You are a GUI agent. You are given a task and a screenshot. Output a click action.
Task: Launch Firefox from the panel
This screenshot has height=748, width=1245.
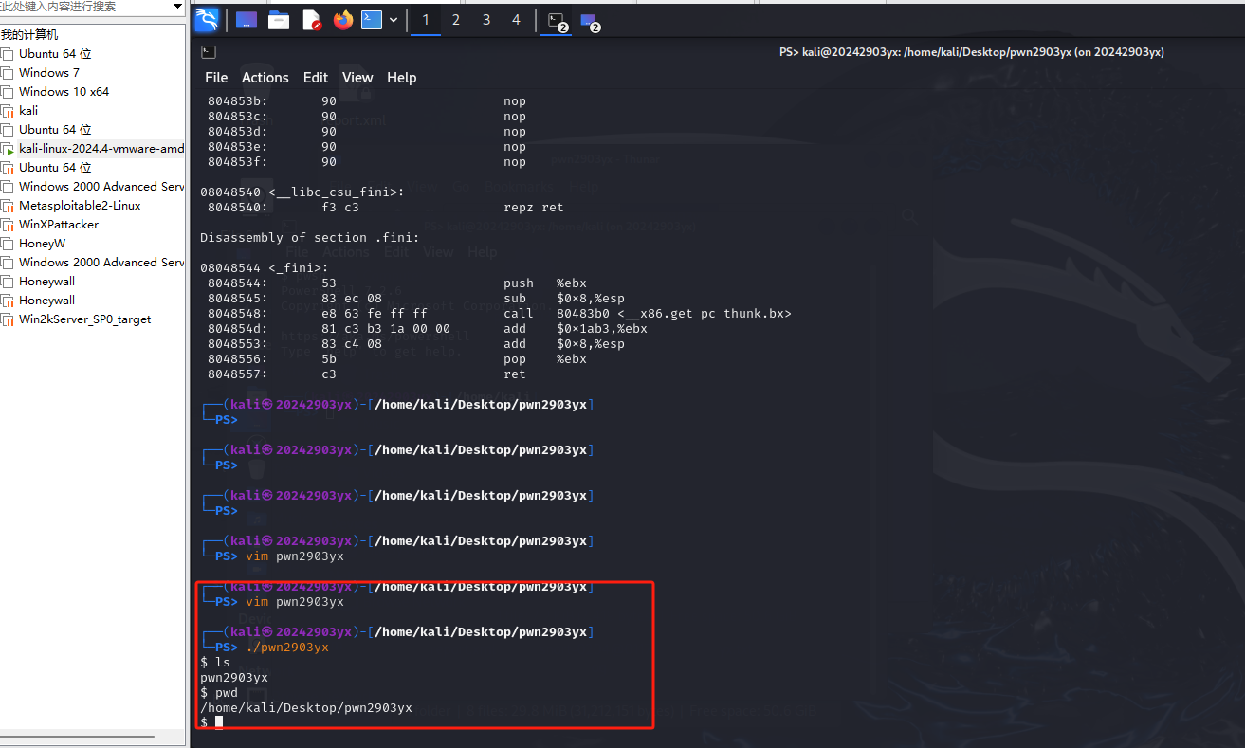(343, 19)
